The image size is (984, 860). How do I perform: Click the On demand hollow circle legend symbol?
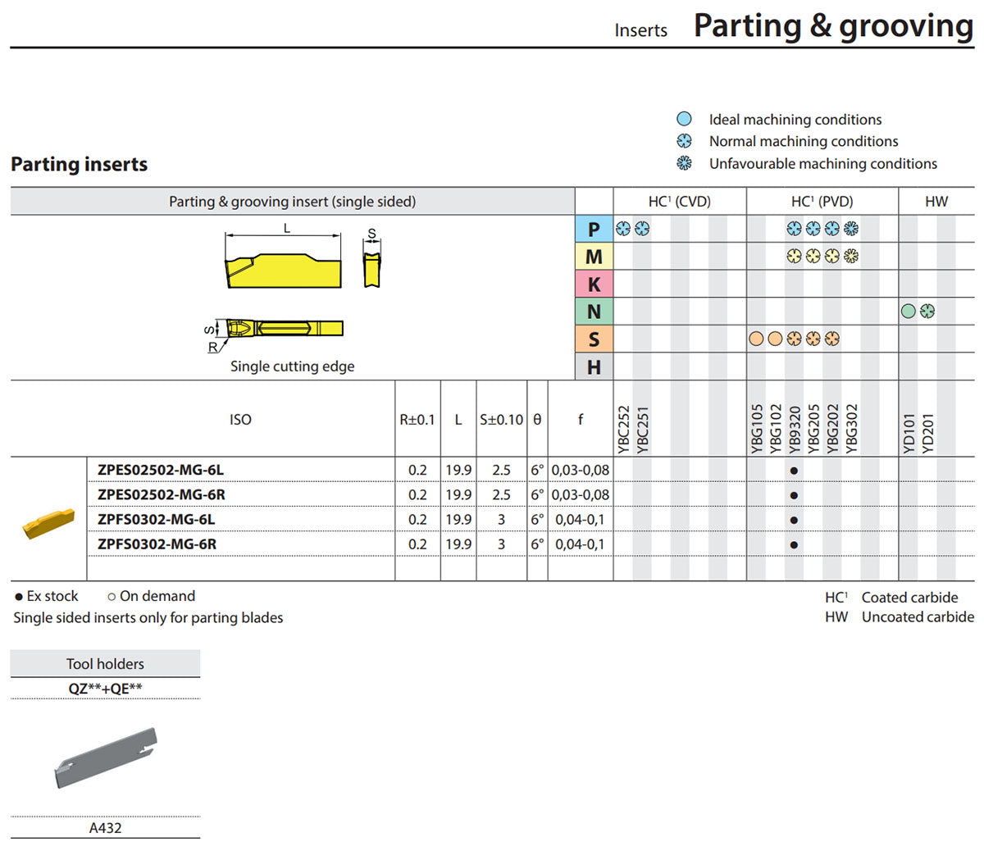(112, 597)
